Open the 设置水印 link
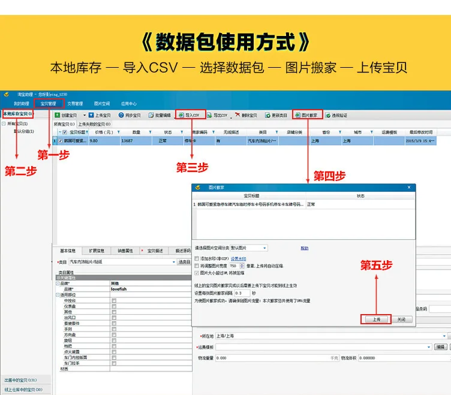 (x=238, y=258)
